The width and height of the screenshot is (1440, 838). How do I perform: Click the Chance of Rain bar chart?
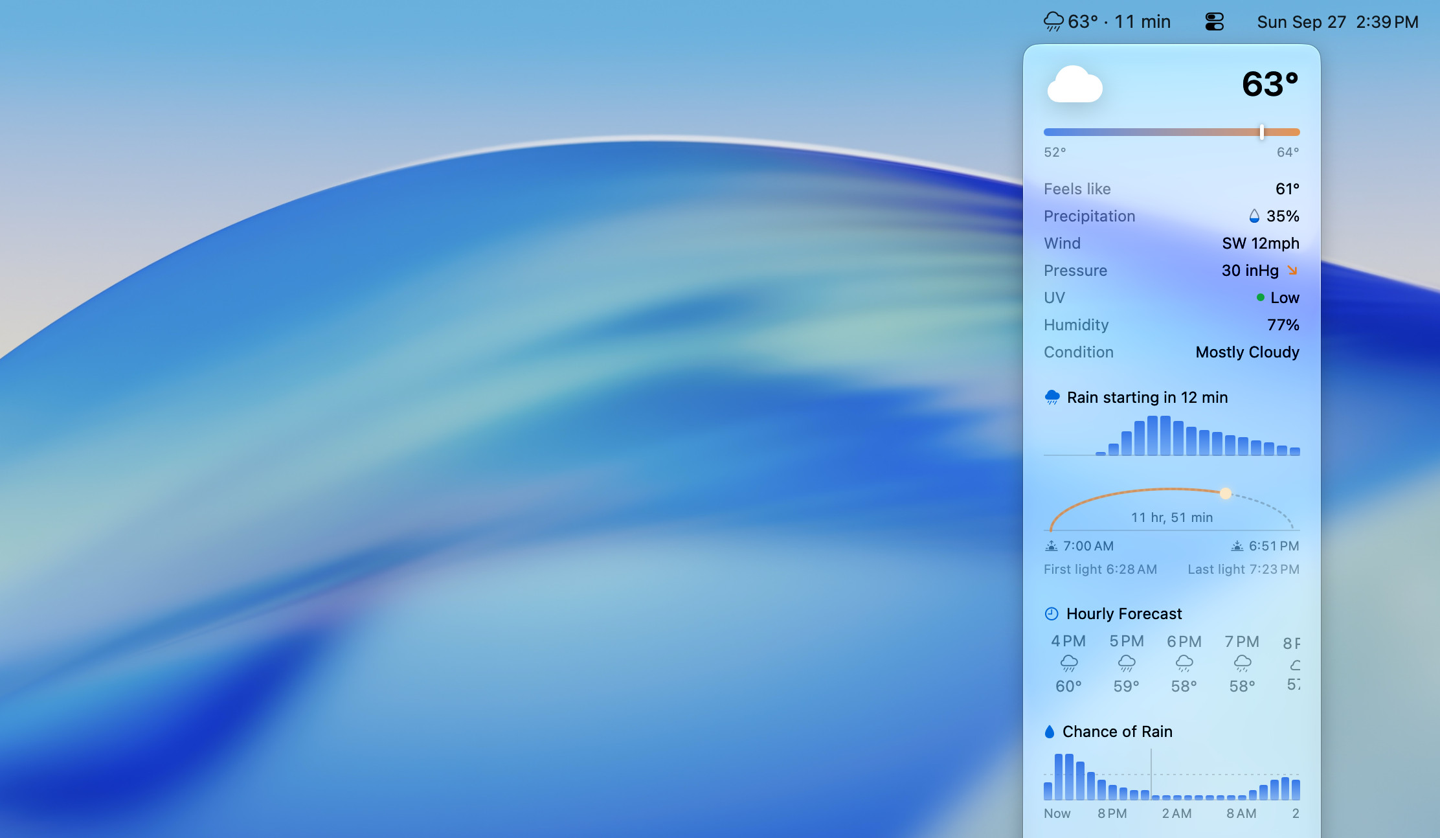point(1171,776)
